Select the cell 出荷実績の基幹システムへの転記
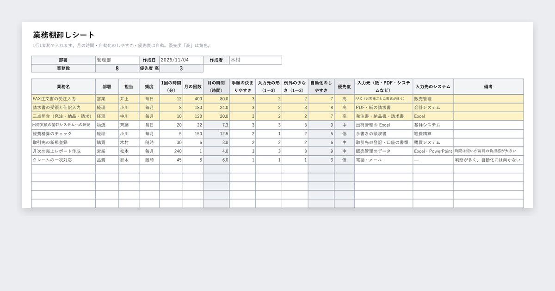The image size is (555, 291). point(63,125)
